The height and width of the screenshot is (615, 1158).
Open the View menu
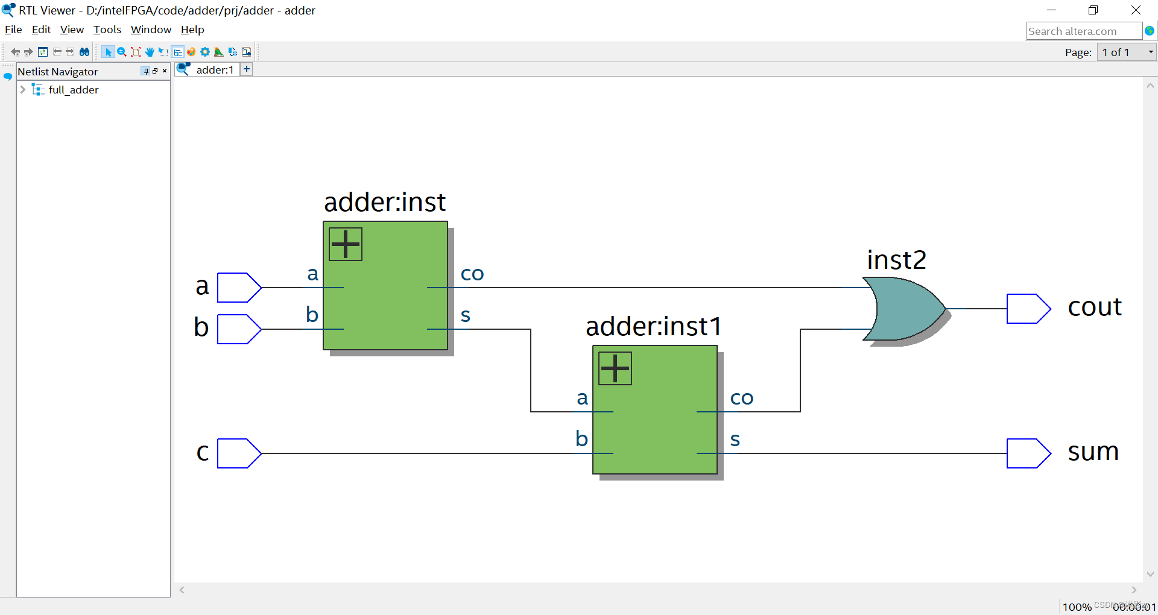[72, 30]
